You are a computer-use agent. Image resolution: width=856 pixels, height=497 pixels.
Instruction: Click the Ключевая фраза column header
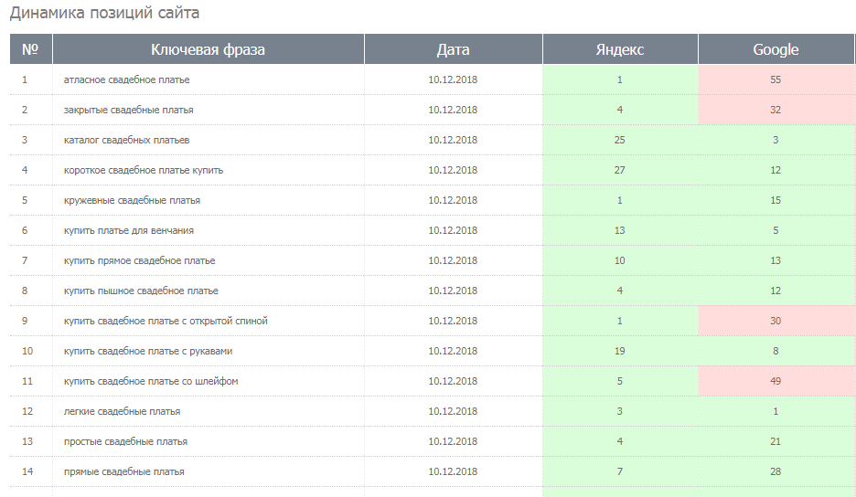(x=208, y=49)
